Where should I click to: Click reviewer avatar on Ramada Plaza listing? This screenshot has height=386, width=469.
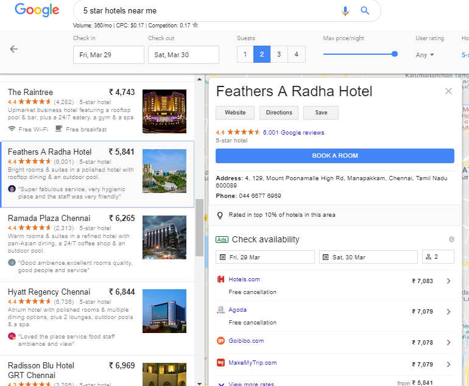pyautogui.click(x=12, y=262)
